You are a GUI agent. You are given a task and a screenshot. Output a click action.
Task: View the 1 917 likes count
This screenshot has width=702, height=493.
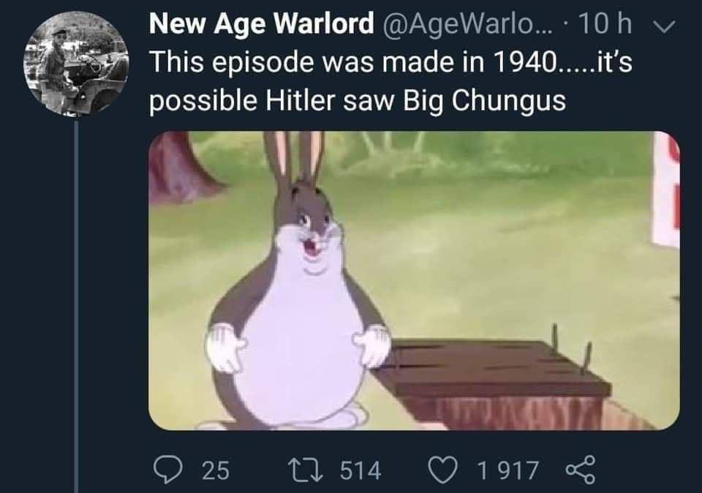507,470
